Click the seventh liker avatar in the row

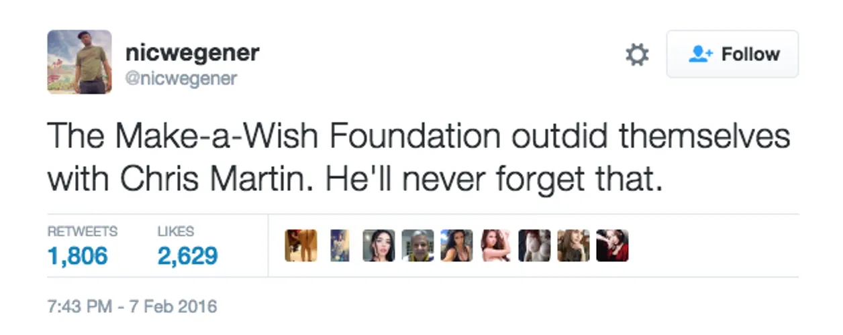(x=534, y=245)
